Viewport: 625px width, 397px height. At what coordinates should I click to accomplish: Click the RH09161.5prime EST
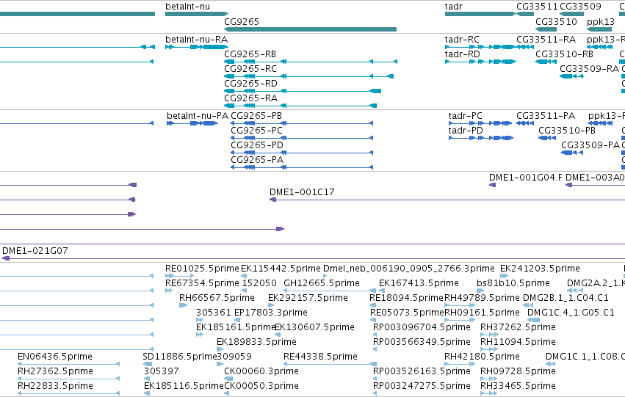coord(460,320)
